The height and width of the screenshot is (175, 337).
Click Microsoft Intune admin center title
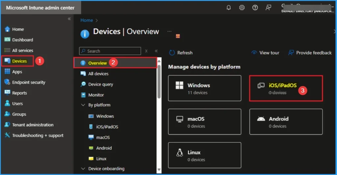coord(40,8)
